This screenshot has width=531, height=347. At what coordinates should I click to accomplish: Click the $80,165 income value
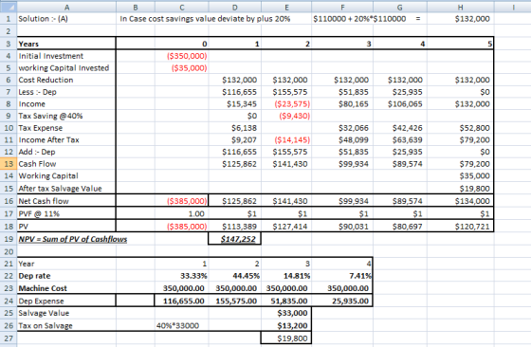(x=354, y=104)
